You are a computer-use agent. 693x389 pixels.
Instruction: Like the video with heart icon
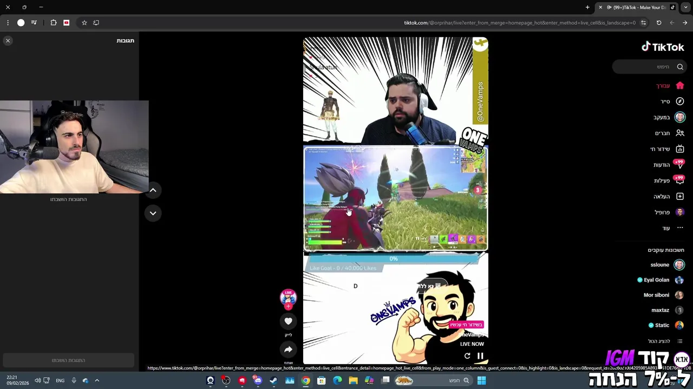(x=288, y=321)
